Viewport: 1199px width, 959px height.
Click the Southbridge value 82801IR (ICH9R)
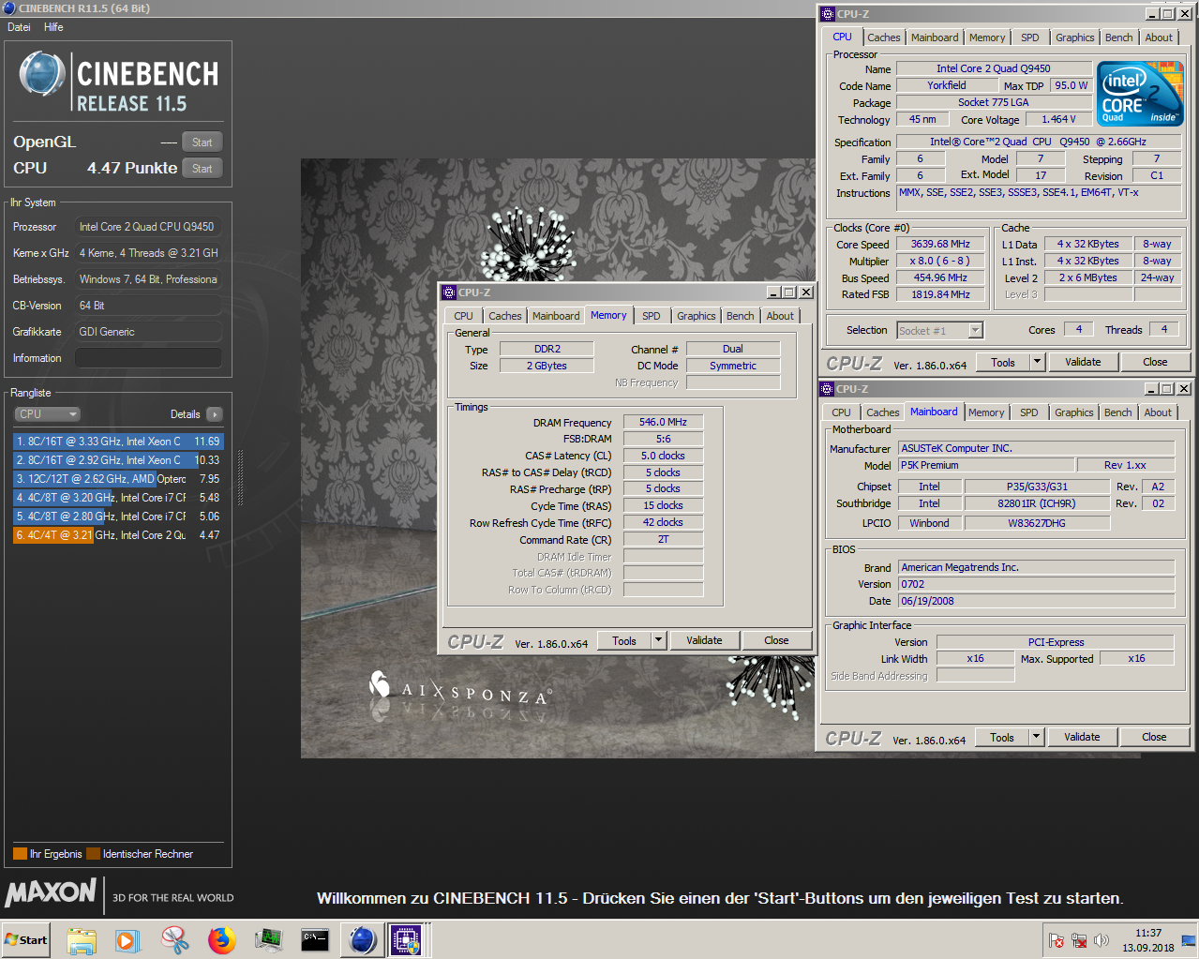pos(1037,503)
